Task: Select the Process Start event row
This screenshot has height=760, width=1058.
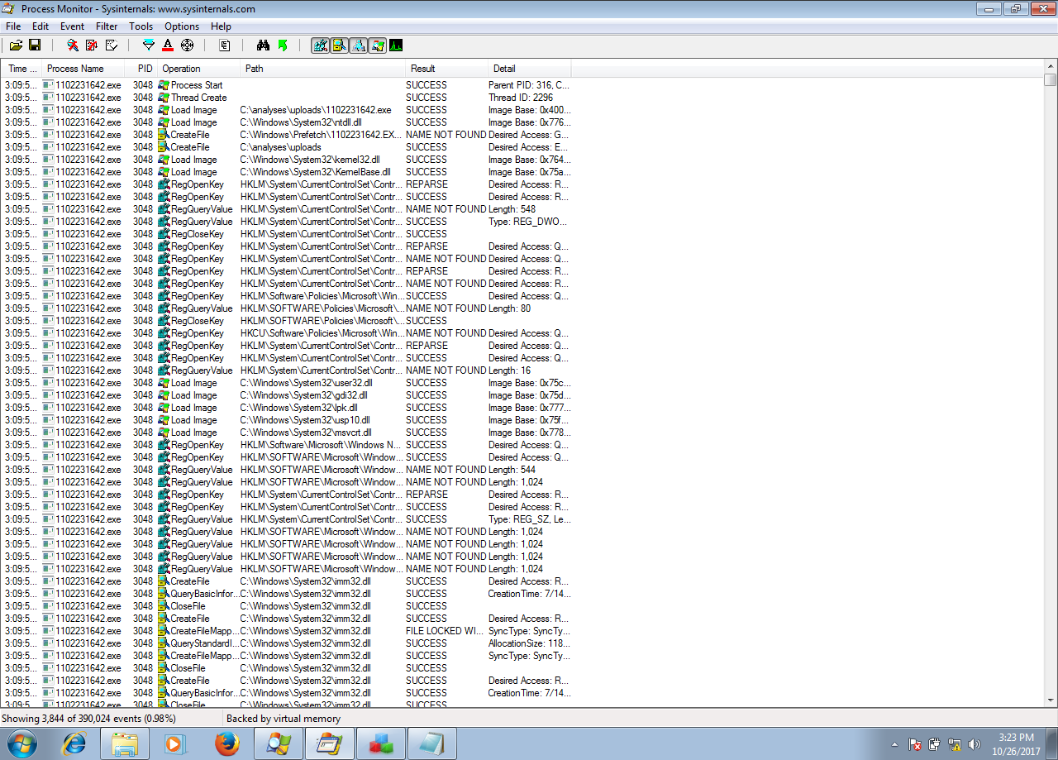Action: 285,85
